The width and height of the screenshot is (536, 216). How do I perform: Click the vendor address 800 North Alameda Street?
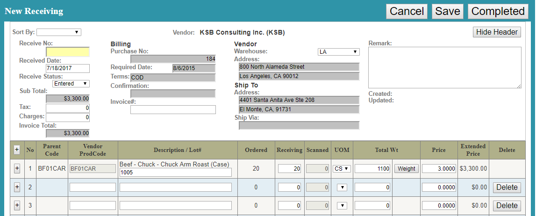[x=299, y=67]
